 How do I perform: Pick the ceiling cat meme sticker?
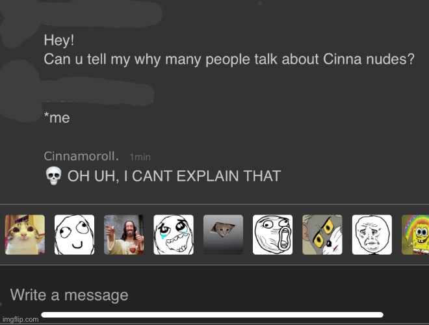tap(223, 235)
